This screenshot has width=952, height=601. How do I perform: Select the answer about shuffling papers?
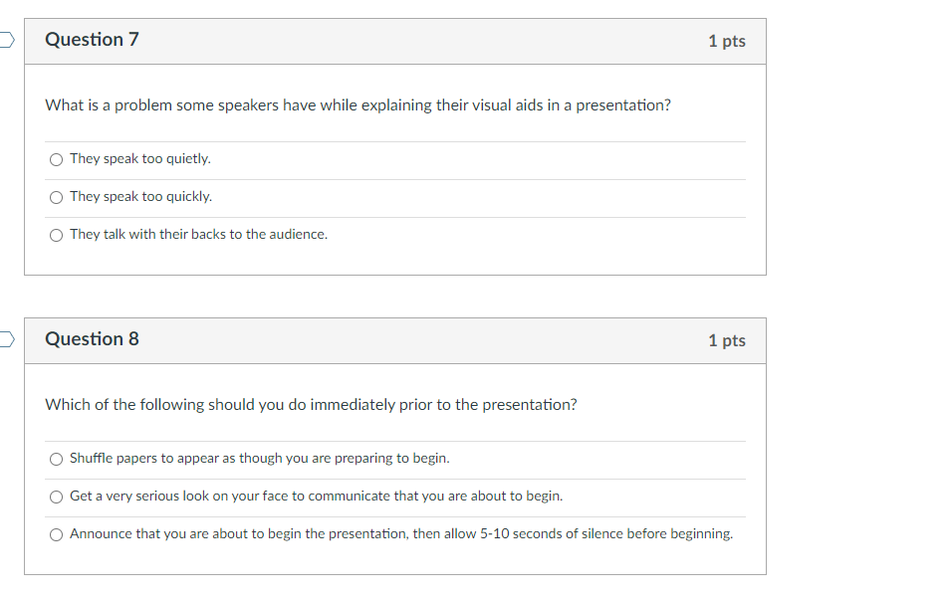(56, 458)
